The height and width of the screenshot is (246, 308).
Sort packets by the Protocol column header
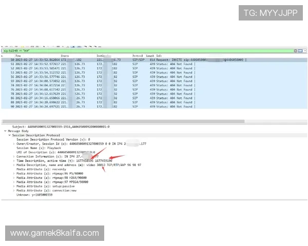138,56
